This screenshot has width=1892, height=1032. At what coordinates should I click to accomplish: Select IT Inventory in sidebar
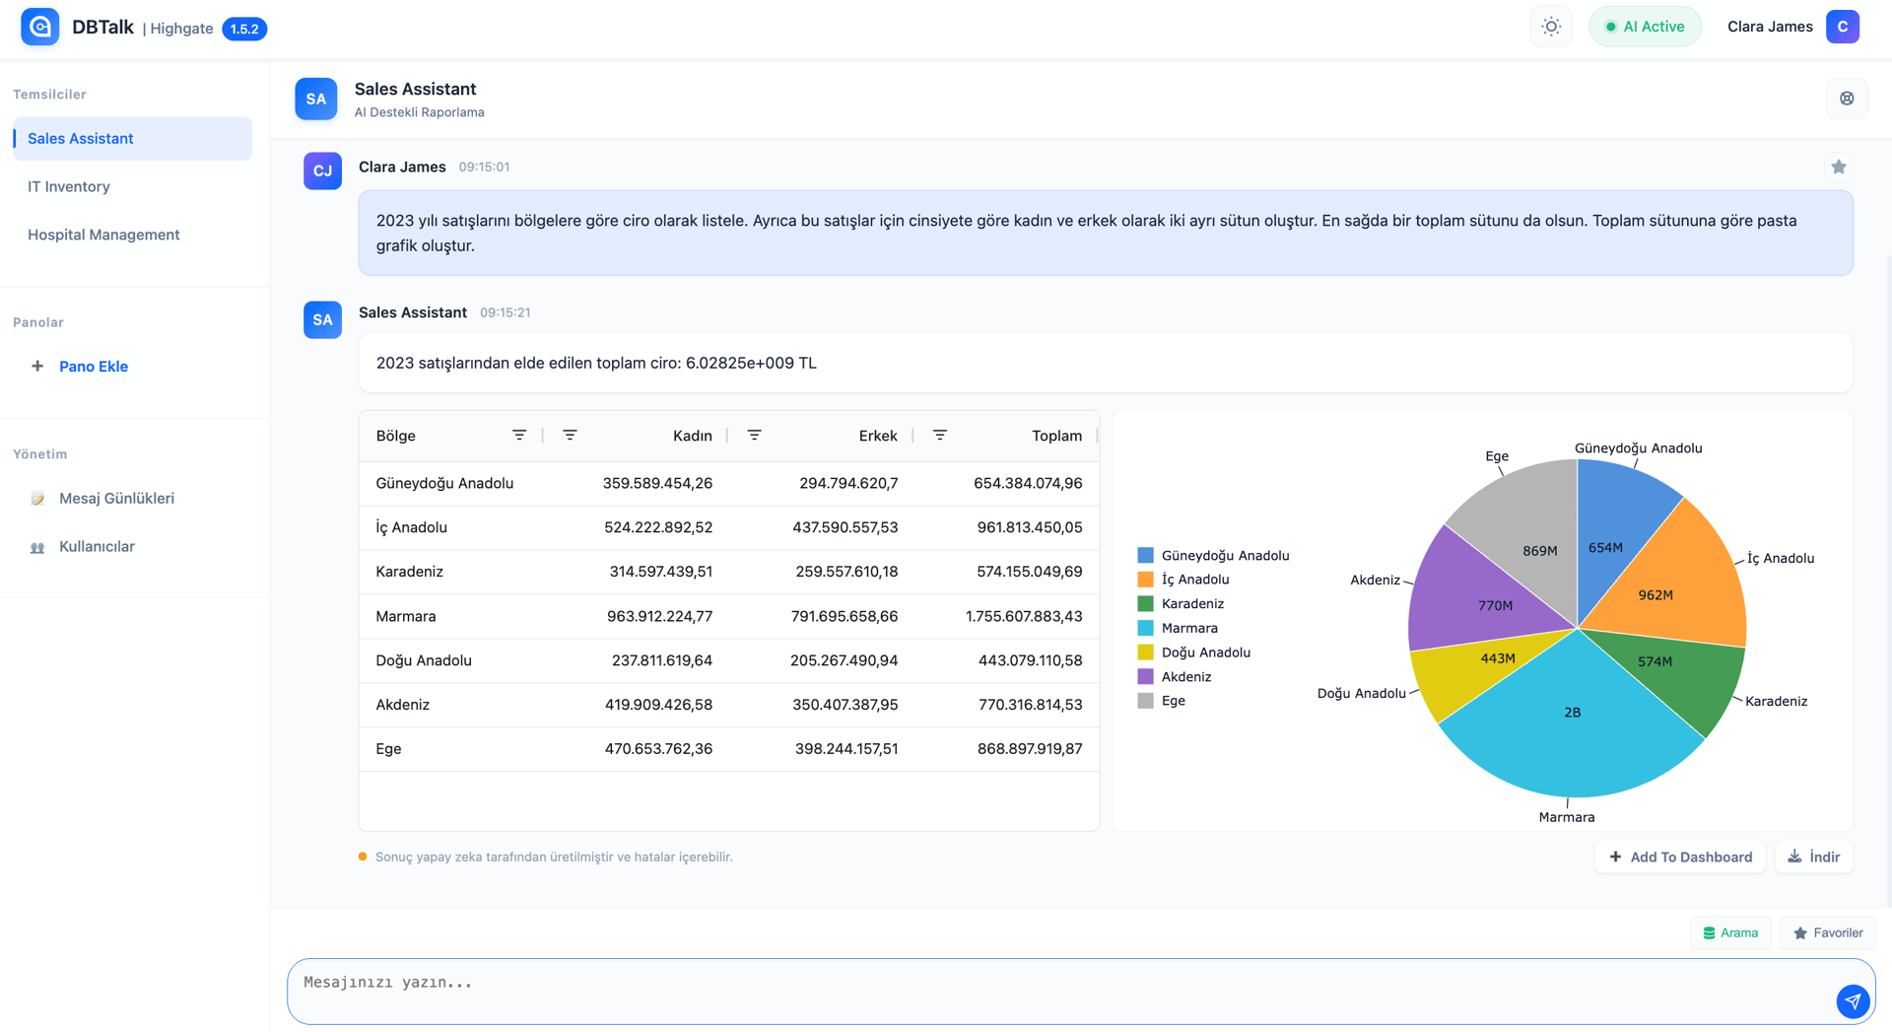tap(69, 186)
